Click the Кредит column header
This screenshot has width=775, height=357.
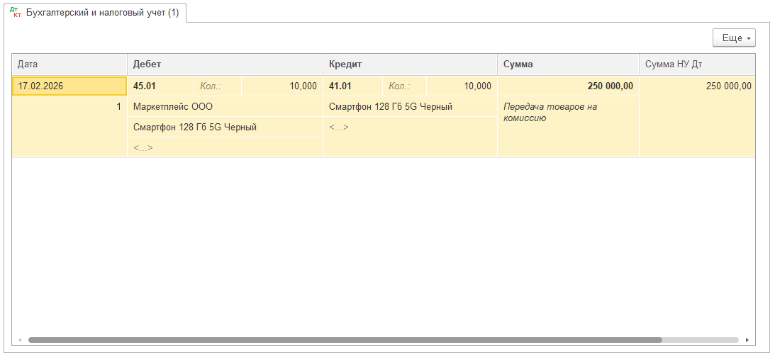tap(411, 64)
